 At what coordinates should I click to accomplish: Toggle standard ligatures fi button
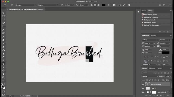[145, 61]
